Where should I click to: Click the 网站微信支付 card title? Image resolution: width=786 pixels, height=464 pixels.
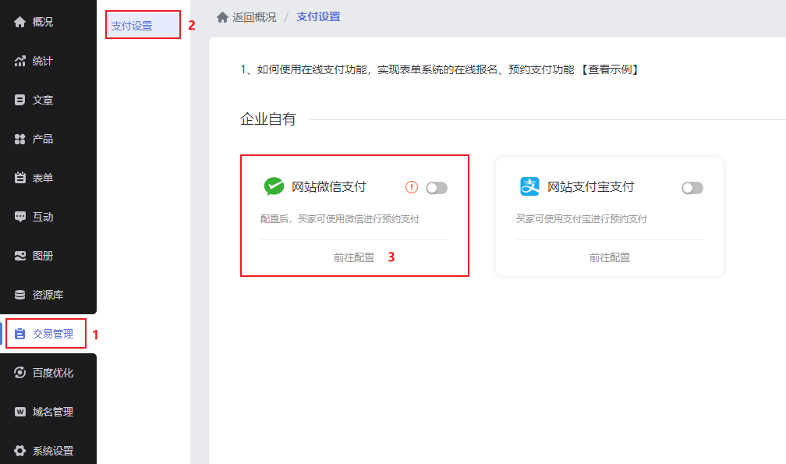tap(329, 187)
